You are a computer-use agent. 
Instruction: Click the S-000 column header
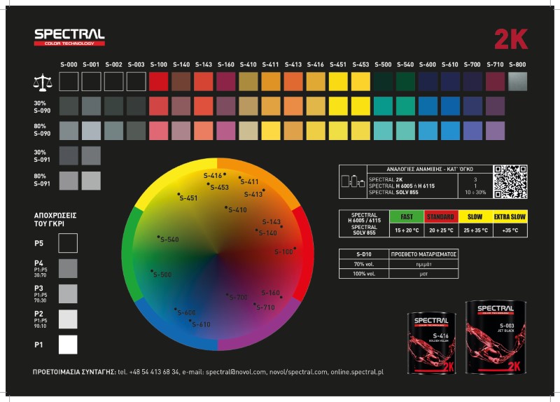pos(69,64)
